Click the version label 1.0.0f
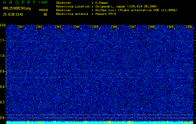Screen dimensions: 196x124 (x=43, y=2)
